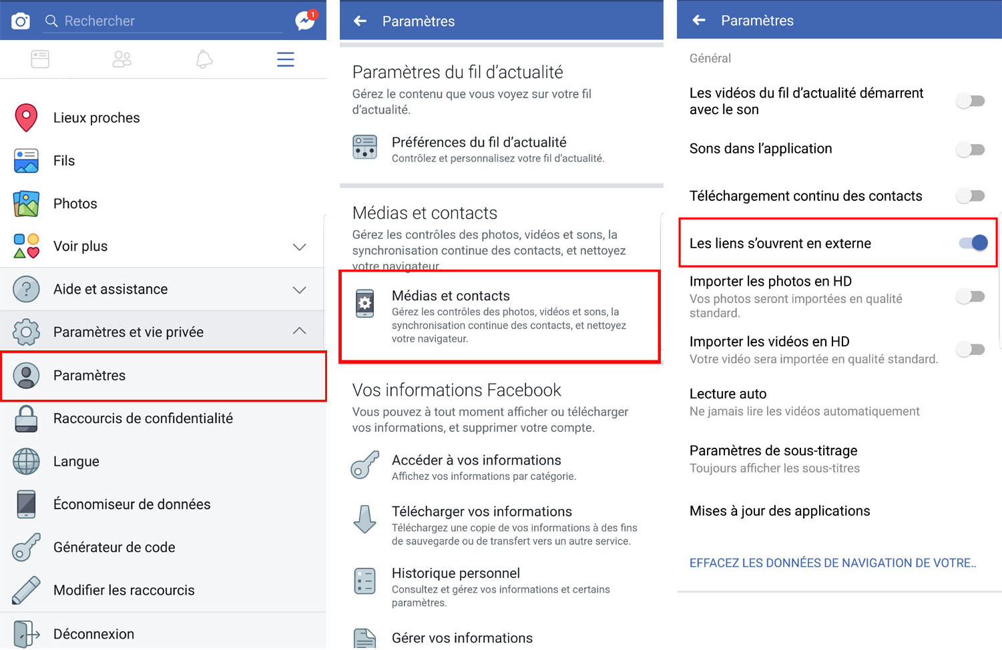Disable Les liens s'ouvrent en externe
Image resolution: width=1002 pixels, height=650 pixels.
click(x=973, y=243)
